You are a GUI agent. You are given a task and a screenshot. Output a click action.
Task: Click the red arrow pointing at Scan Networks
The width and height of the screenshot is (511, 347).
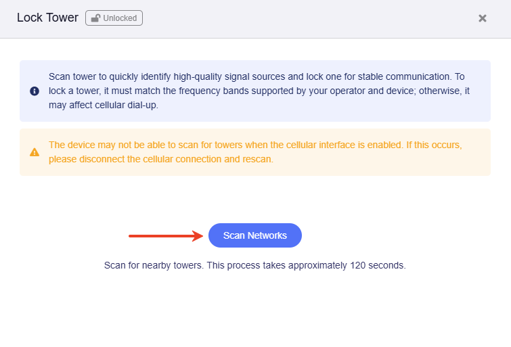click(166, 235)
